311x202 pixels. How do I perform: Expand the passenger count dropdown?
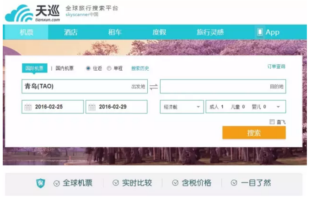pyautogui.click(x=246, y=107)
